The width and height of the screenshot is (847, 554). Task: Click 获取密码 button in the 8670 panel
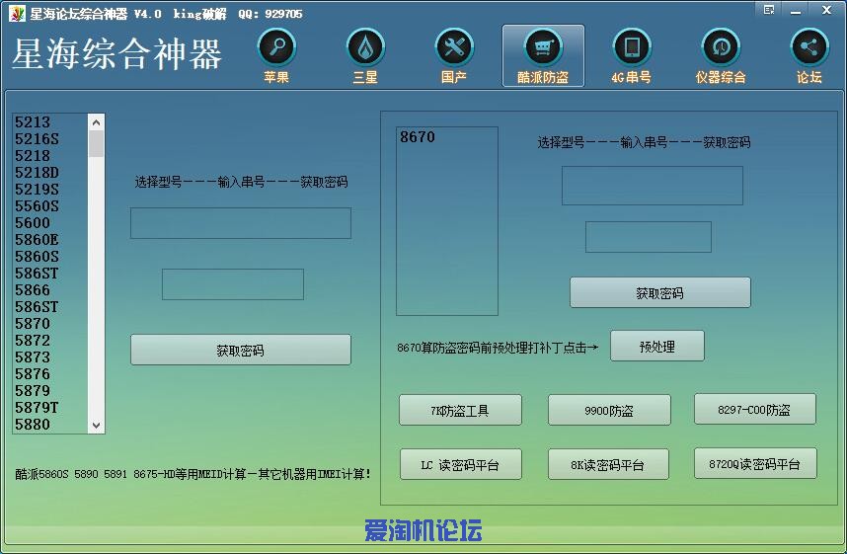[660, 292]
